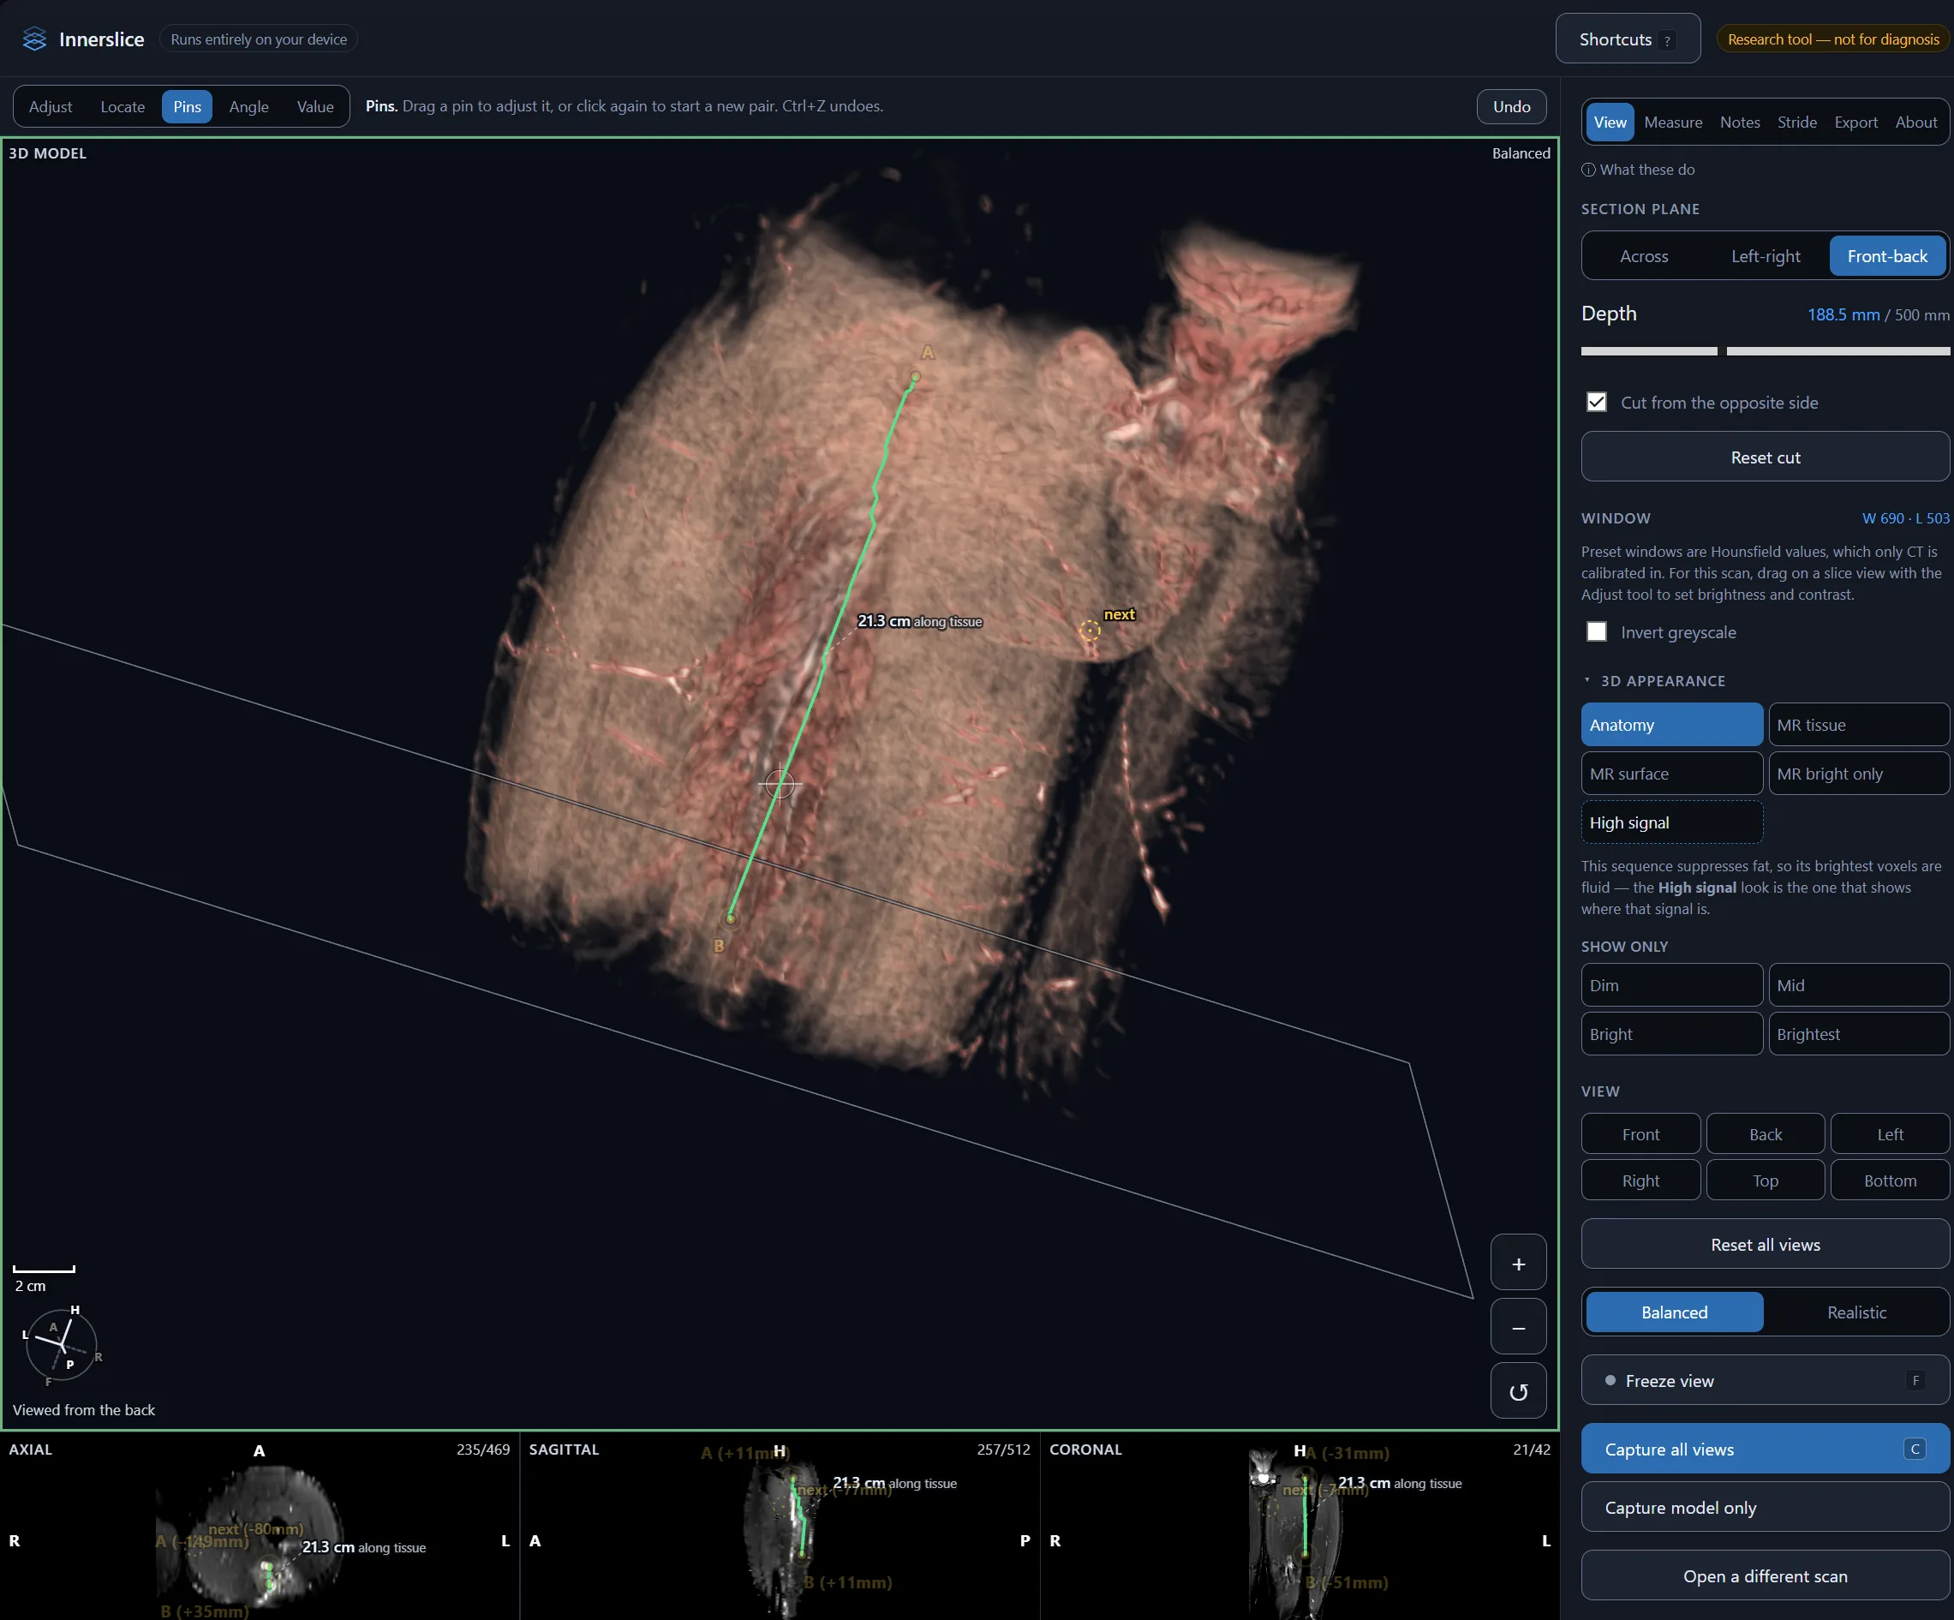Enable Invert greyscale checkbox

coord(1597,632)
